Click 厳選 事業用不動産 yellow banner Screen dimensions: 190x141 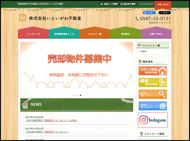(x=153, y=83)
